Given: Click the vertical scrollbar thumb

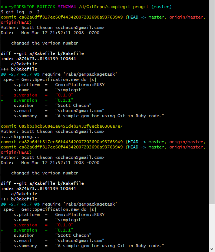Looking at the screenshot, I should point(212,102).
